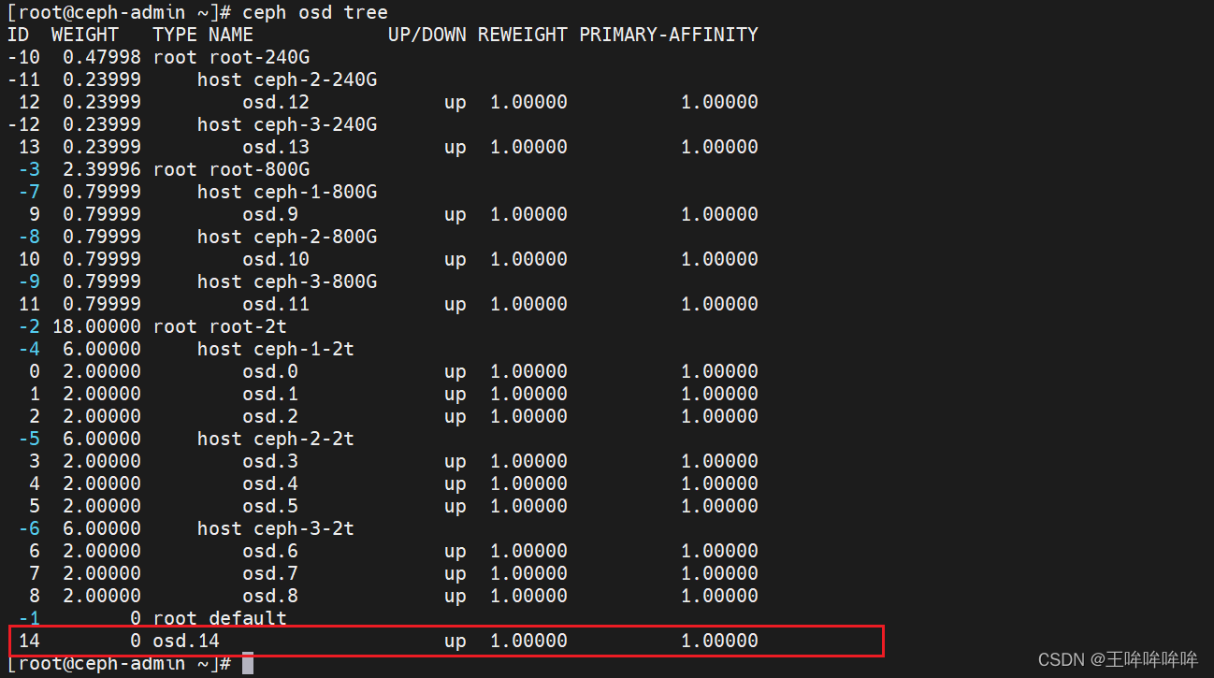The image size is (1214, 678).
Task: Click ID -3 of root-800G
Action: 29,169
